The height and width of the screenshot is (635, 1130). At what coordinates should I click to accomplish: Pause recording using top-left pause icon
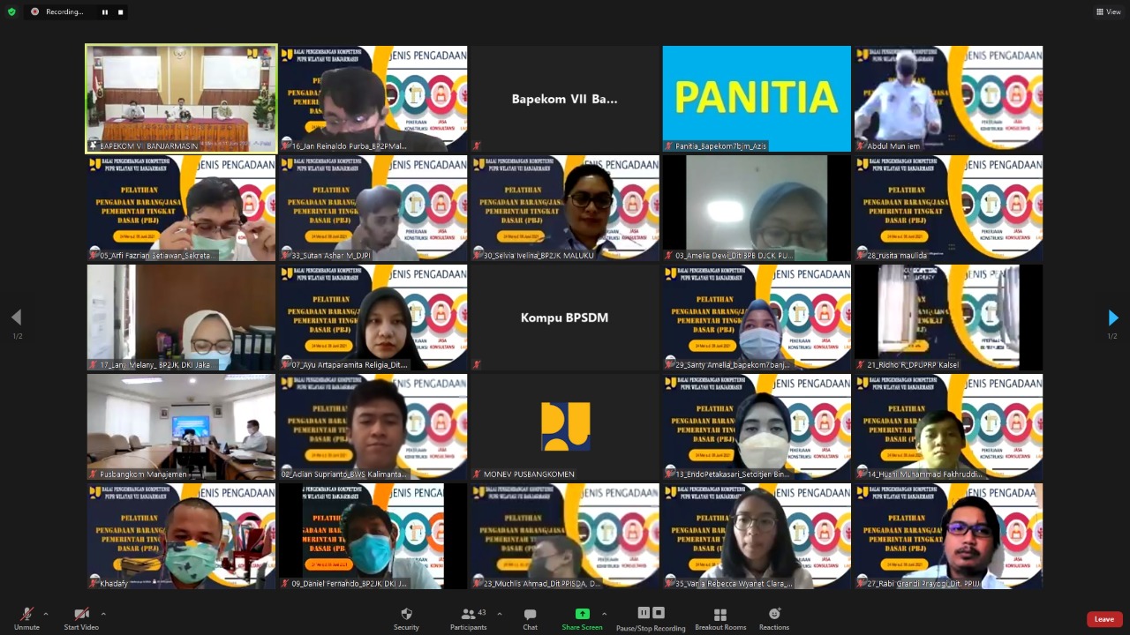(105, 11)
